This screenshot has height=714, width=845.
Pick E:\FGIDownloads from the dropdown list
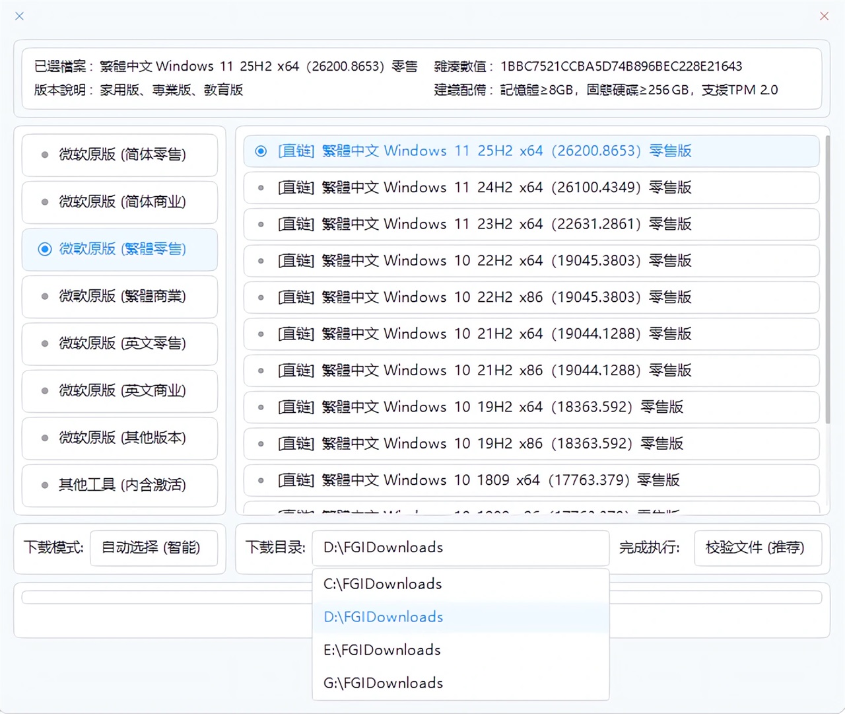tap(461, 651)
